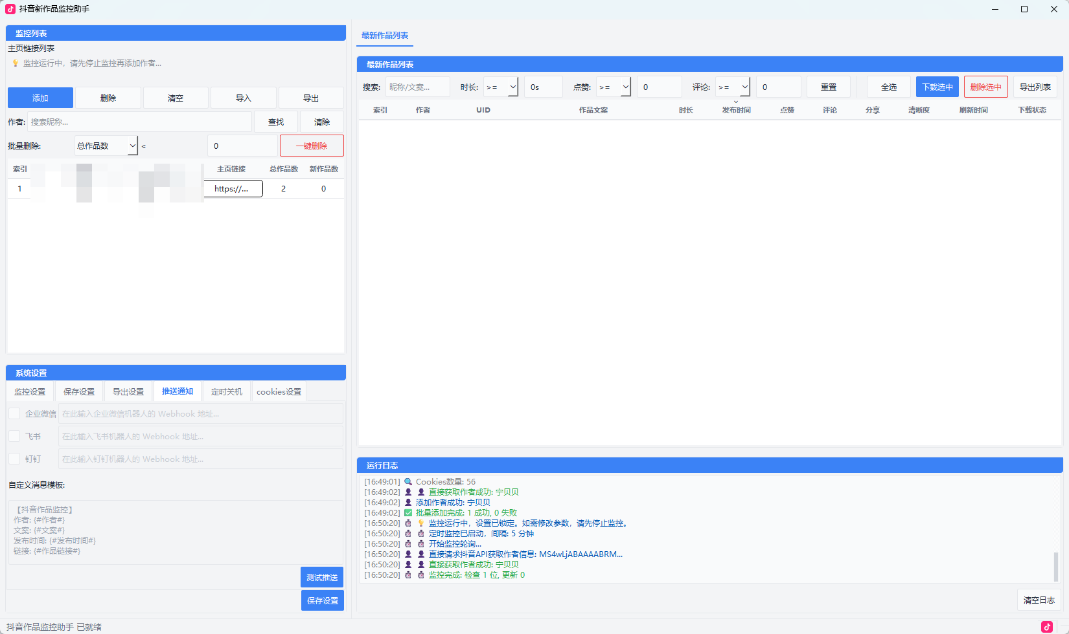Sort by 主页链接 column header
Screen dimensions: 1069x634
(231, 169)
